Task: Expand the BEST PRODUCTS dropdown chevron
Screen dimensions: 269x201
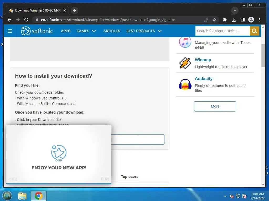Action: pyautogui.click(x=160, y=31)
